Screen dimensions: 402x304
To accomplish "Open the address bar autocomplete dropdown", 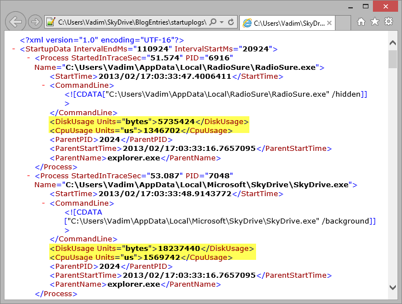I will (222, 22).
